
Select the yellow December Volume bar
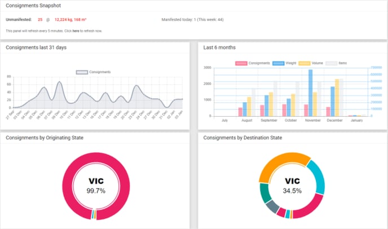click(337, 98)
